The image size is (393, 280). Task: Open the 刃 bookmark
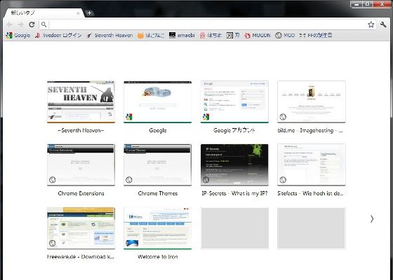pyautogui.click(x=233, y=36)
